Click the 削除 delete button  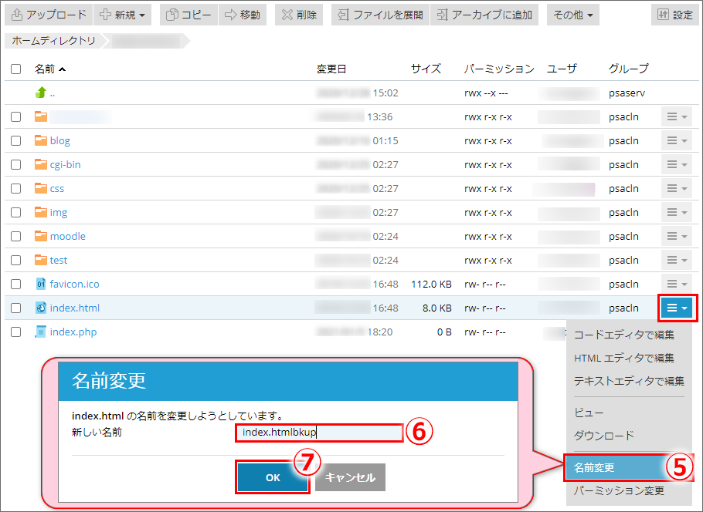click(x=299, y=15)
